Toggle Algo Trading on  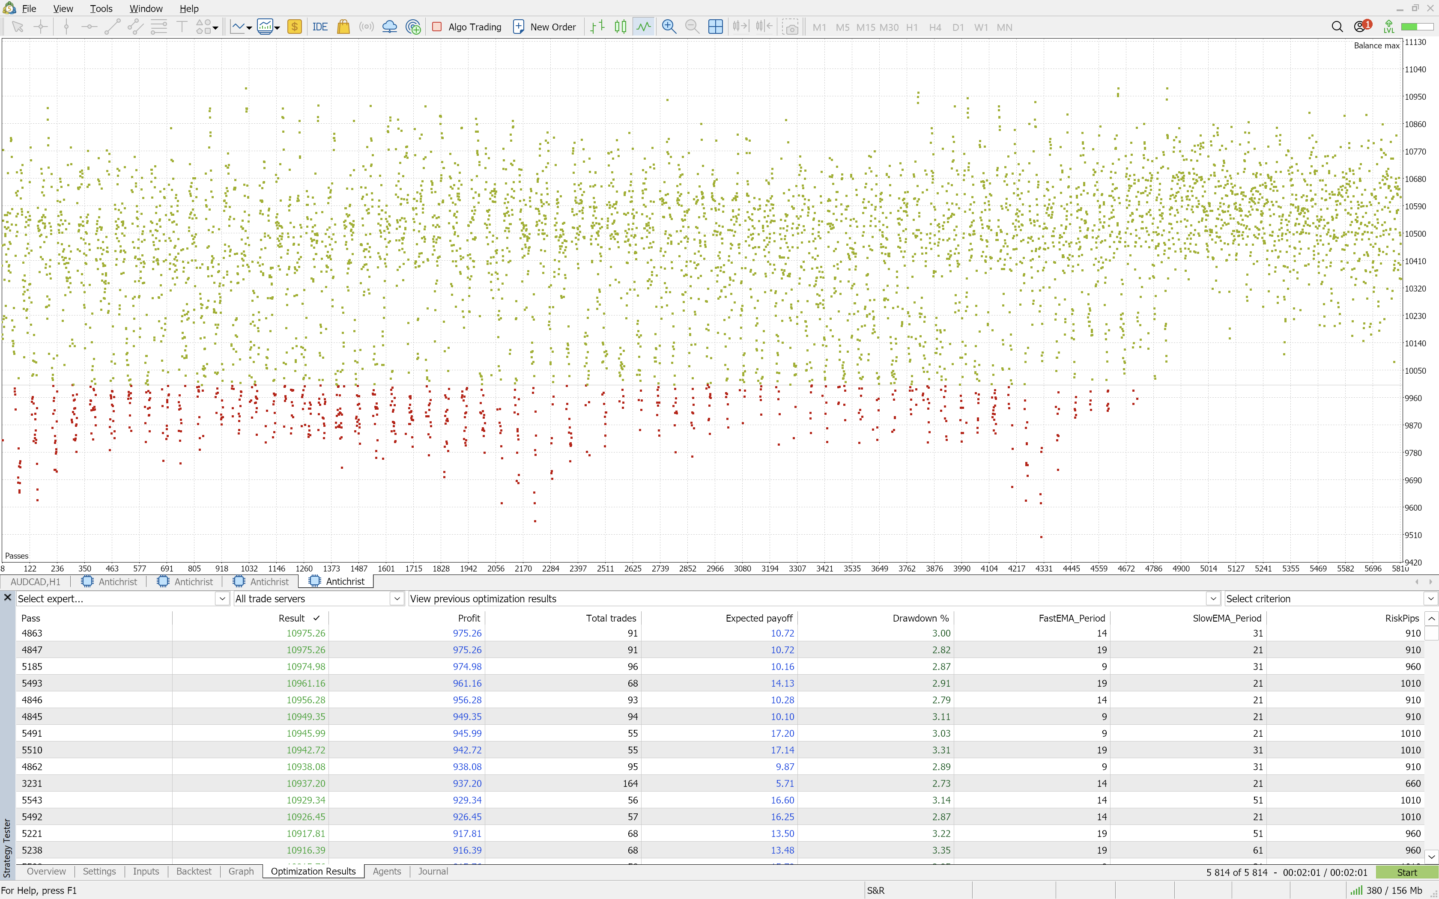pos(467,27)
